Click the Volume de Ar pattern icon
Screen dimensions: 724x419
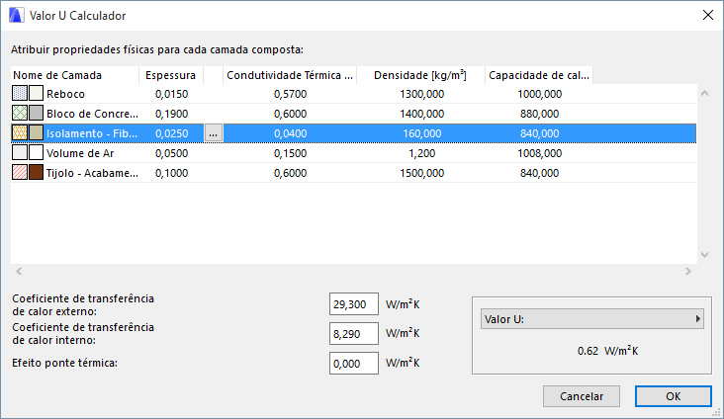[x=20, y=152]
